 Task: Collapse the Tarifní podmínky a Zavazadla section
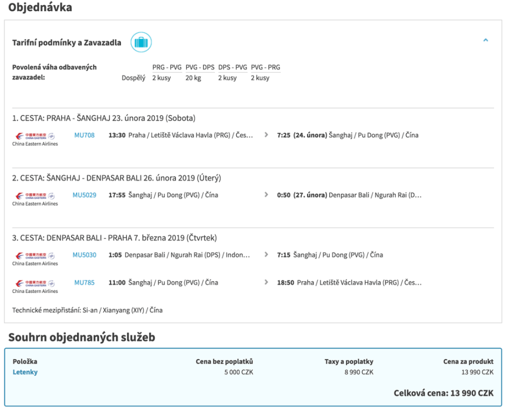(485, 40)
